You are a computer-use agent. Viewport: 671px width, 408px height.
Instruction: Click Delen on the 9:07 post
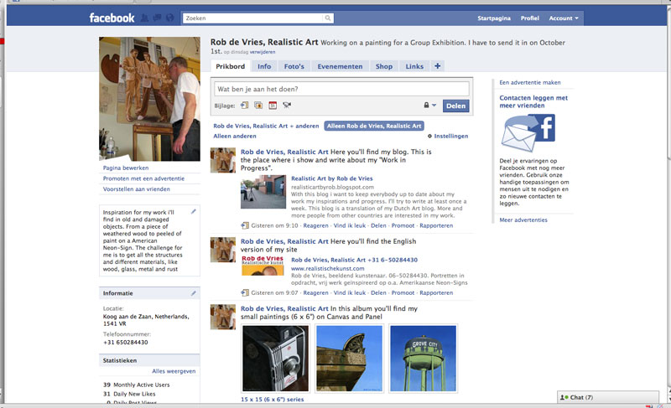[x=378, y=293]
